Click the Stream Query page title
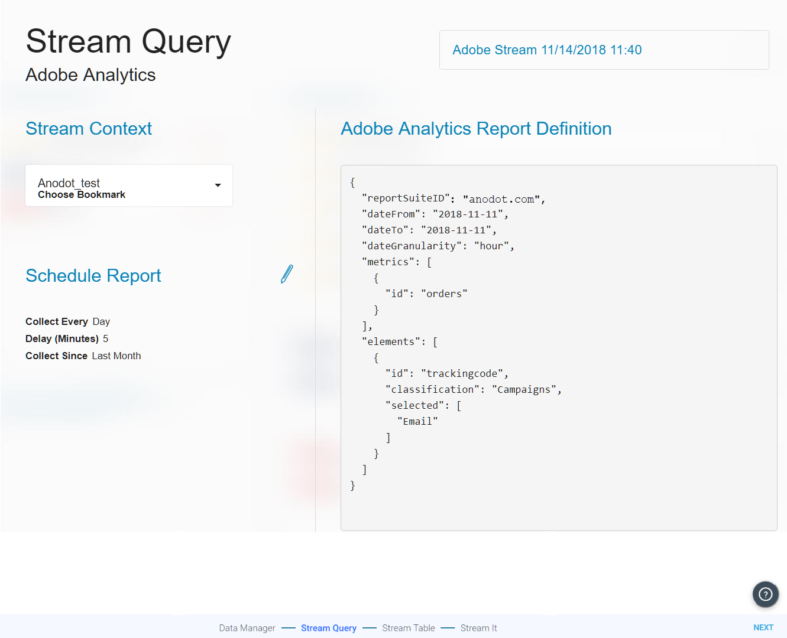 pos(128,42)
